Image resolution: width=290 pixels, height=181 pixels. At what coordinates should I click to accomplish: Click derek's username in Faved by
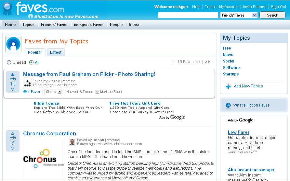pos(55,81)
